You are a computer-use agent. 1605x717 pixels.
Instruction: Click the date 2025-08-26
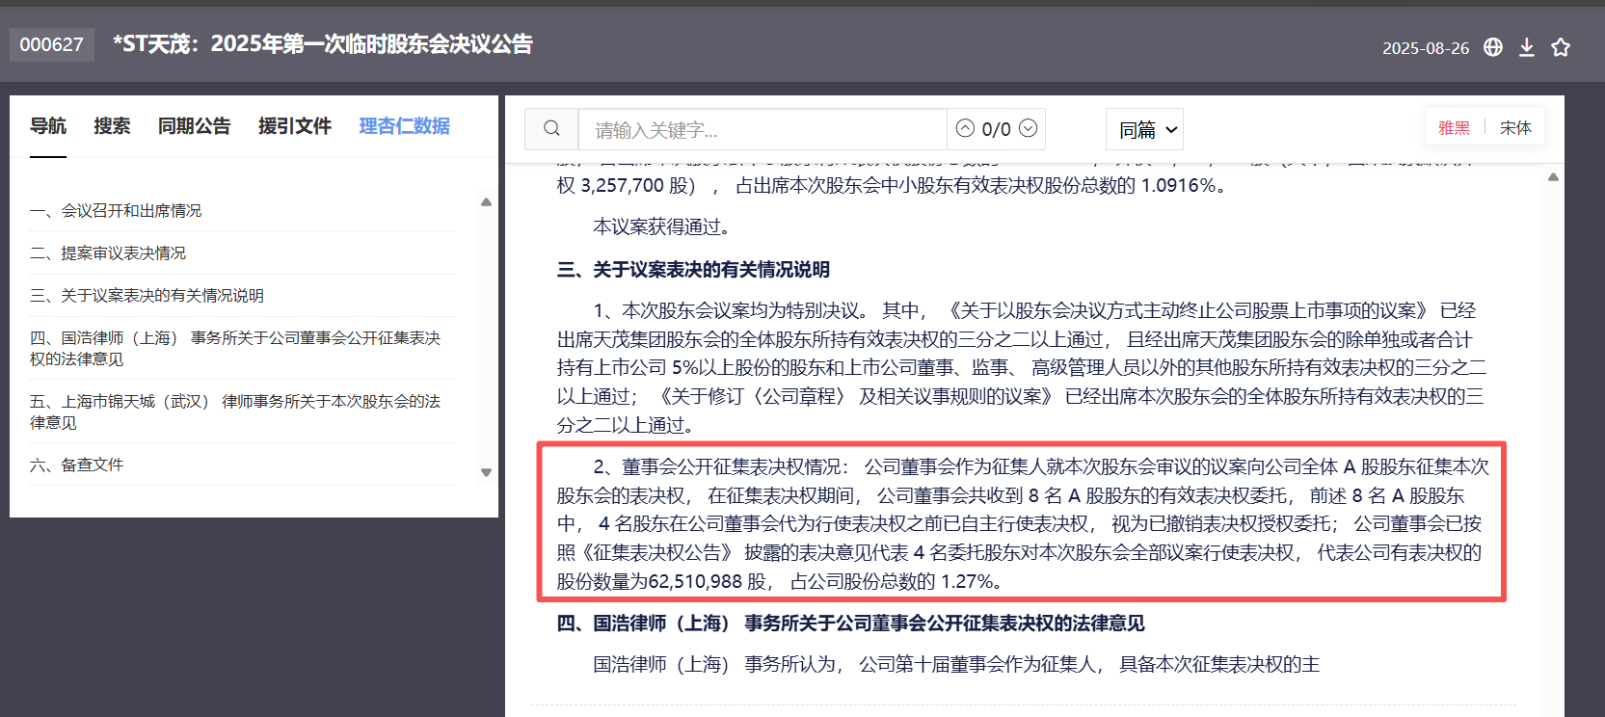coord(1426,48)
